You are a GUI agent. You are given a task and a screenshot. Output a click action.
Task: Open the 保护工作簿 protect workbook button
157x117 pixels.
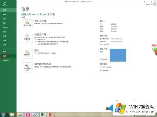27,24
